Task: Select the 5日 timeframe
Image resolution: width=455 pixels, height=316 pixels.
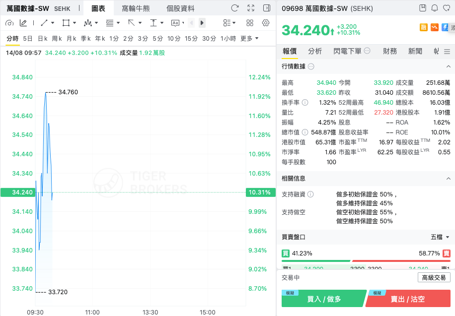Action: [x=27, y=38]
